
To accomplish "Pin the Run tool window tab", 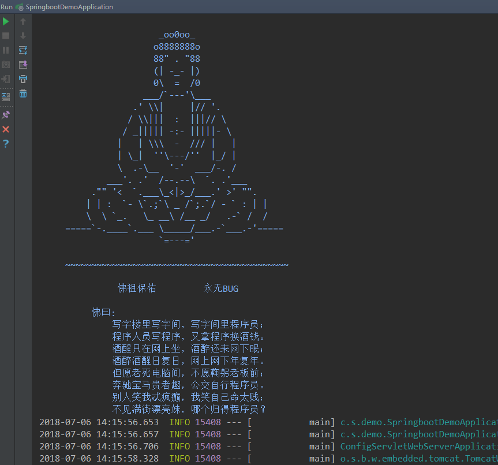I will point(5,115).
